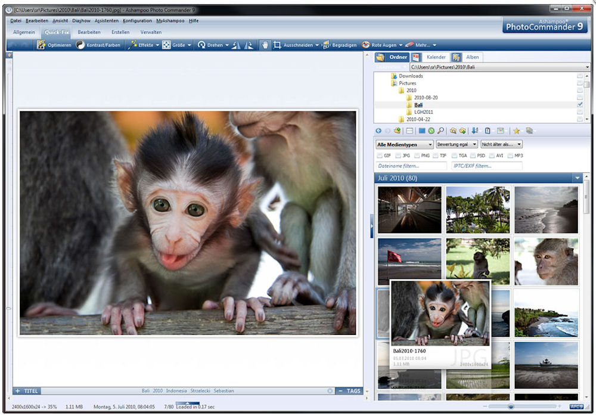Open the Alle Medientypen dropdown
Image resolution: width=596 pixels, height=416 pixels.
pyautogui.click(x=405, y=144)
